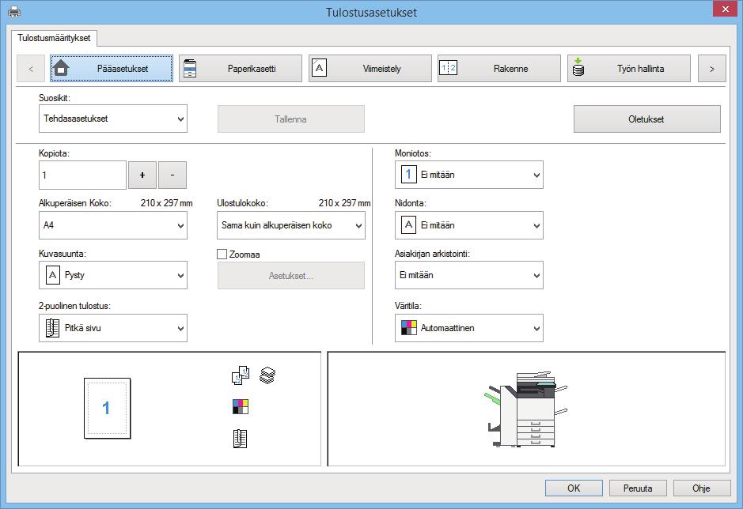Increase copies with the plus button

coord(142,175)
